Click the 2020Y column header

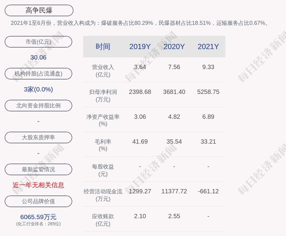click(174, 47)
